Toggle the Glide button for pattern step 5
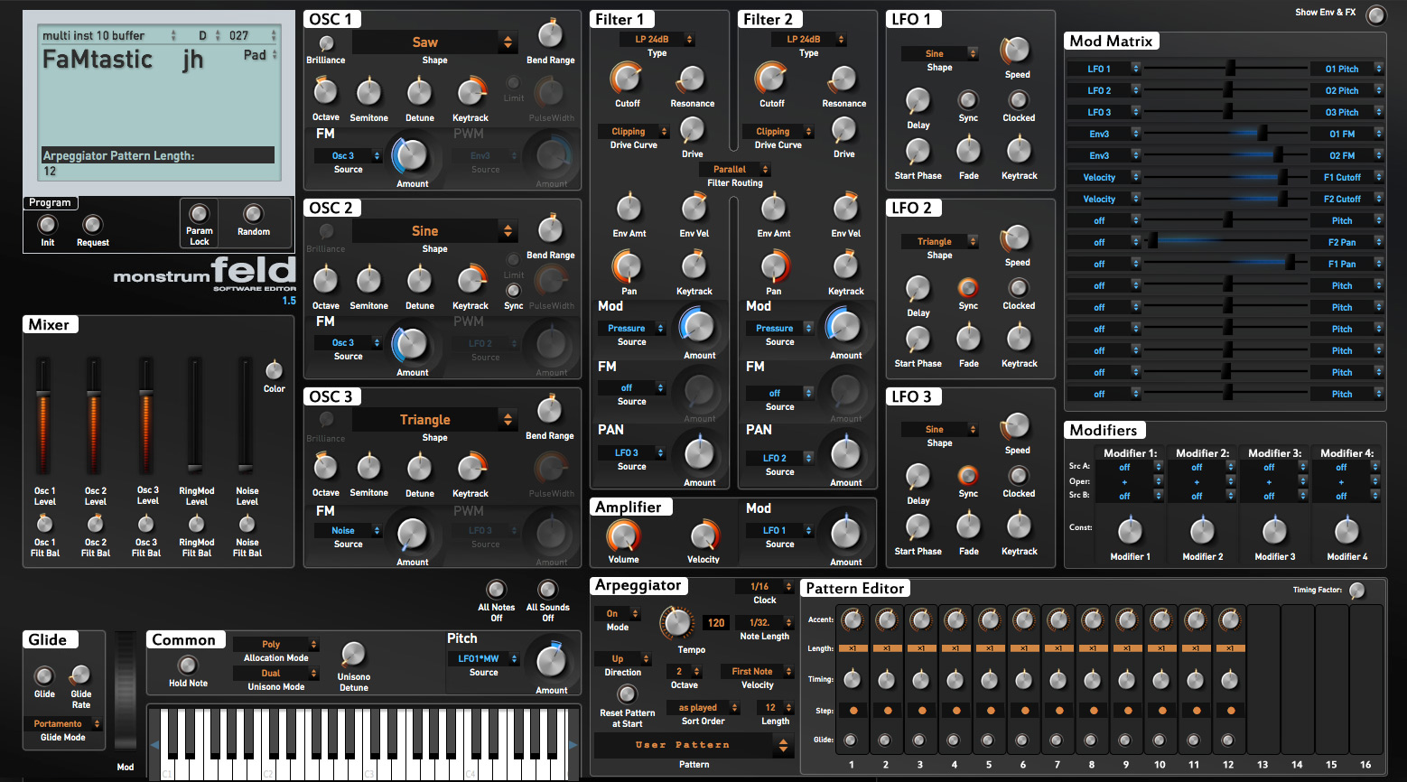 [x=988, y=740]
